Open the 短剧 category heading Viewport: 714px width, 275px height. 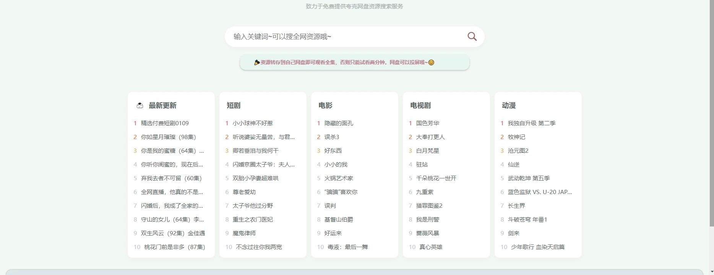tap(234, 105)
